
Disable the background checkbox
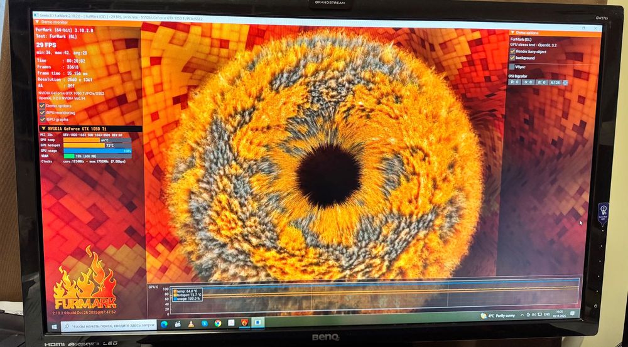[512, 58]
